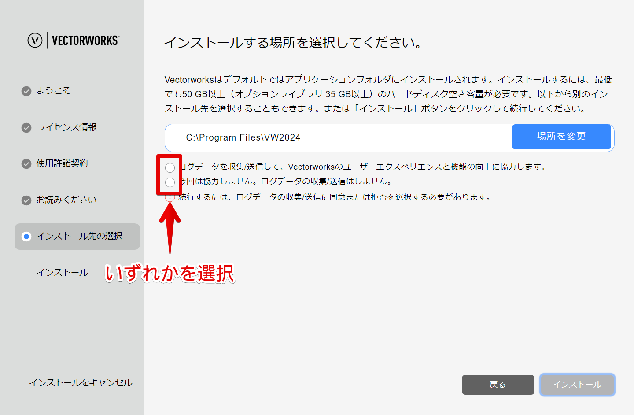Click インストールをキャンセル link
The image size is (634, 415).
pos(81,383)
